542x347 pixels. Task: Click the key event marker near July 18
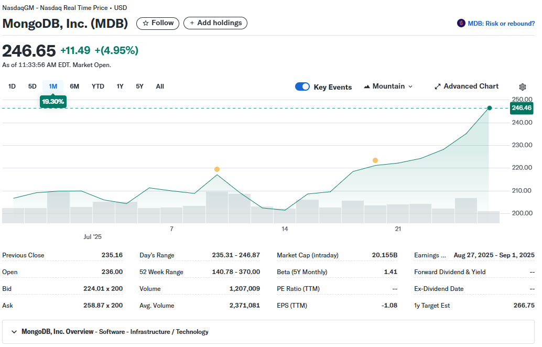(x=375, y=160)
